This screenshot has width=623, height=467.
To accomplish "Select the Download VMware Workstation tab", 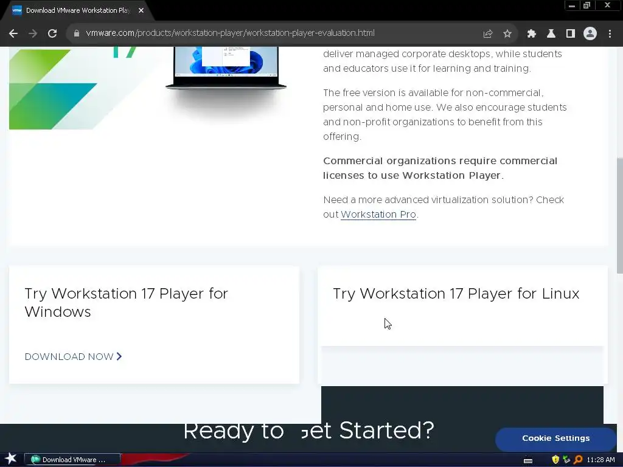I will (x=77, y=10).
